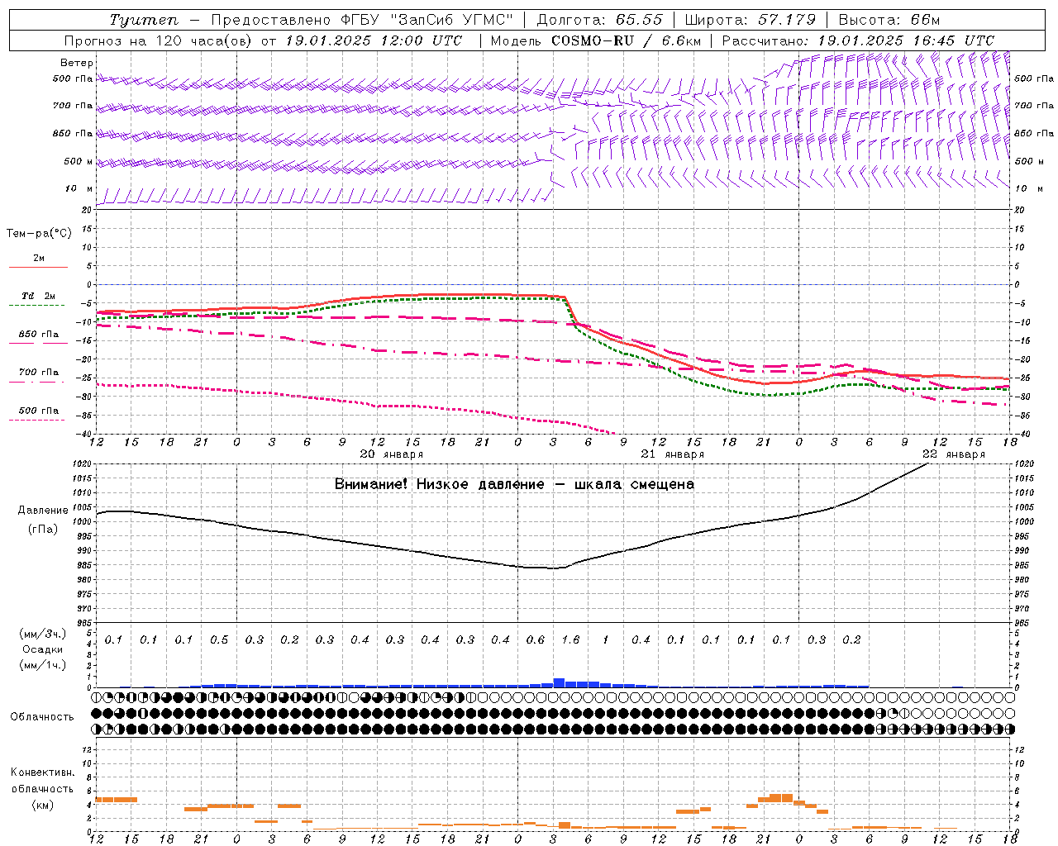
Task: Click the Осадки precipitation label
Action: point(43,650)
